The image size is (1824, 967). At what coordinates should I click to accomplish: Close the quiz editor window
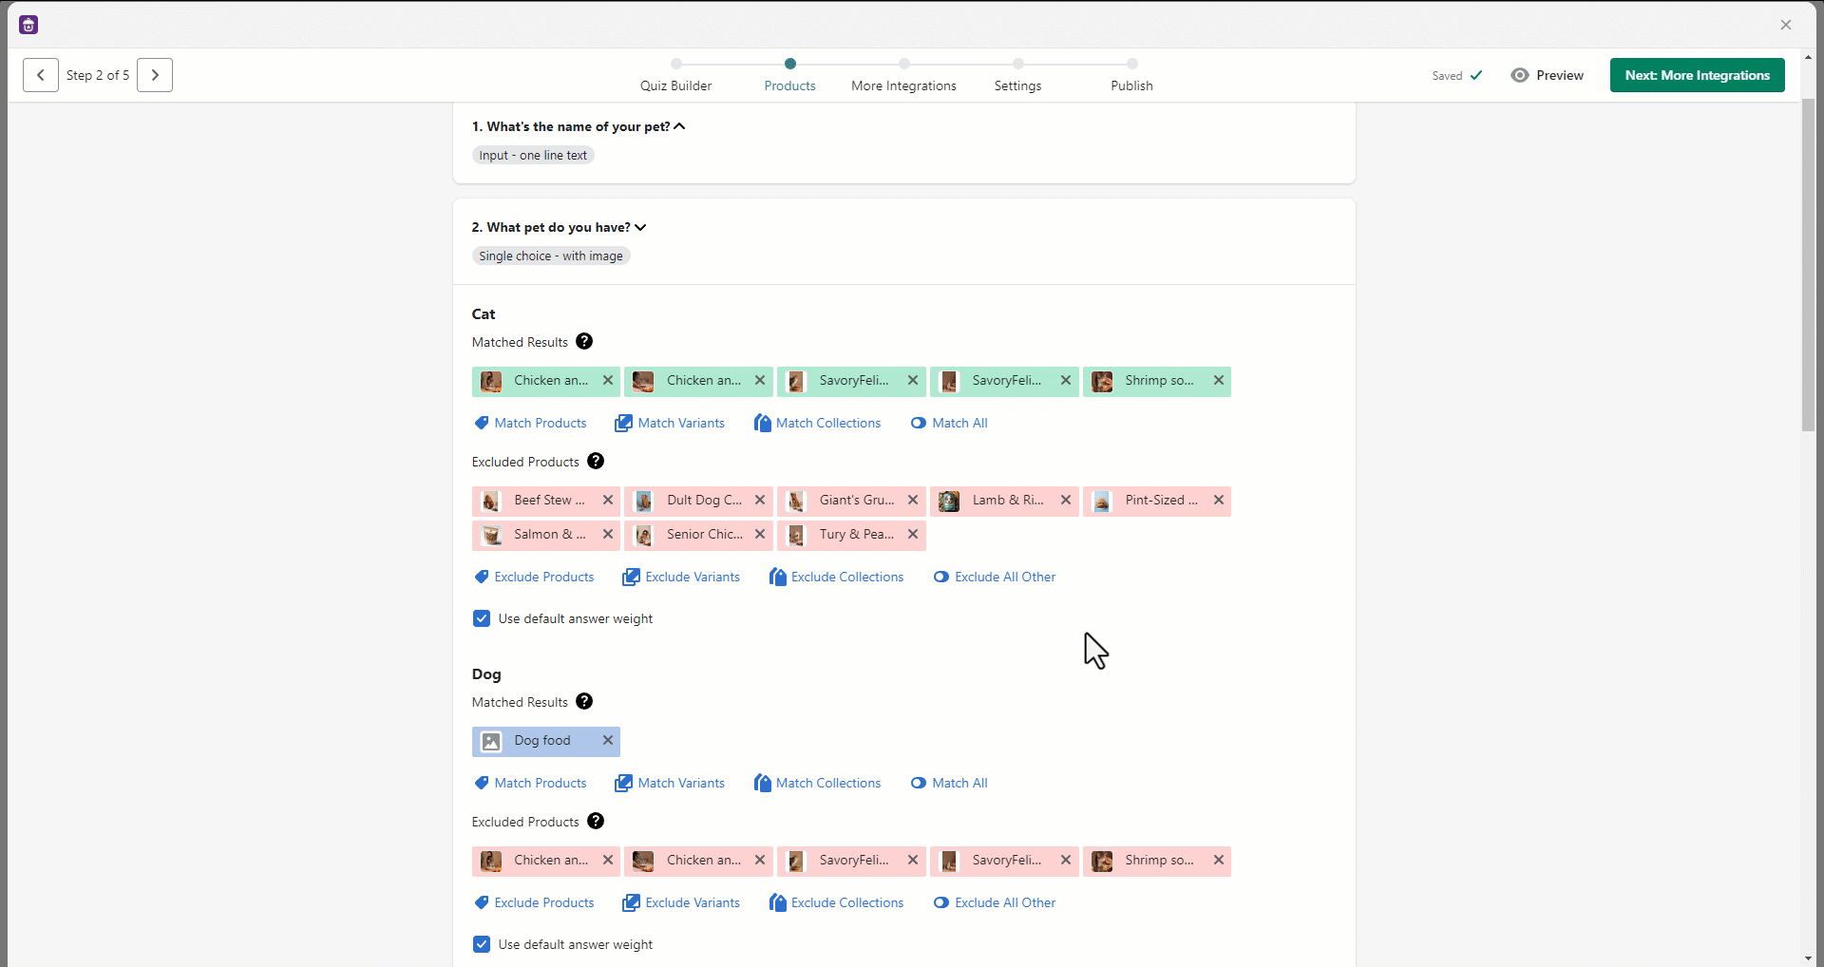point(1786,25)
